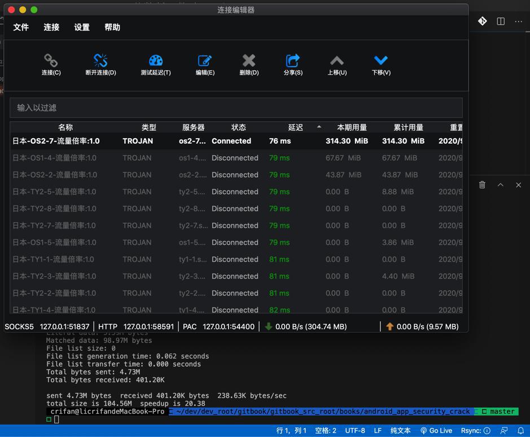The height and width of the screenshot is (437, 530).
Task: Open the 设置 menu
Action: coord(82,27)
